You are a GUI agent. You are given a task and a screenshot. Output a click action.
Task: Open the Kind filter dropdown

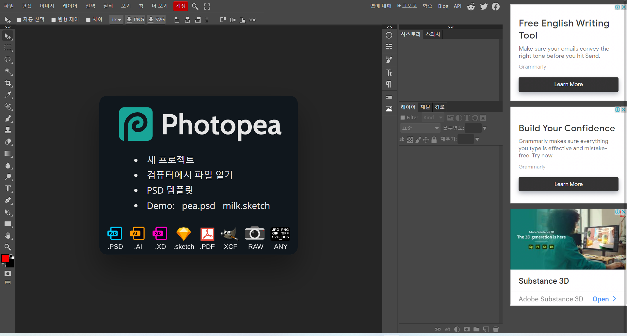point(433,118)
